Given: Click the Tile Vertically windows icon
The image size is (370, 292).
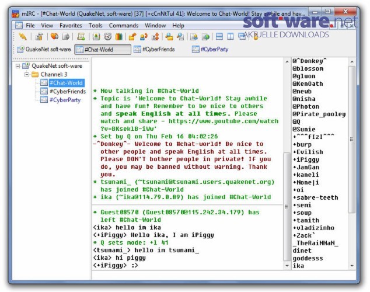Looking at the screenshot, I should pos(231,37).
